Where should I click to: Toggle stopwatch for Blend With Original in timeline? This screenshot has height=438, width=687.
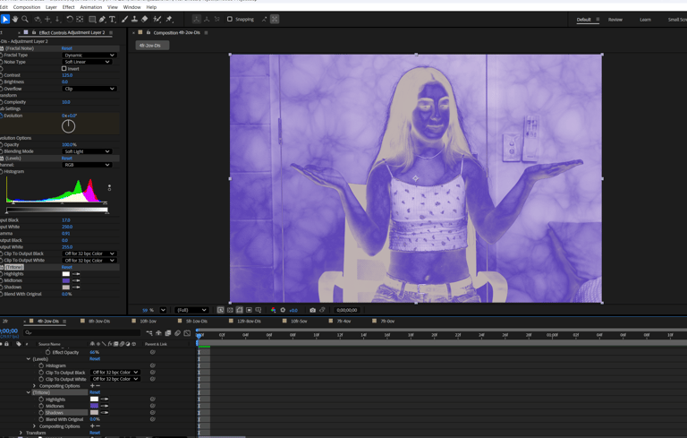[x=41, y=419]
